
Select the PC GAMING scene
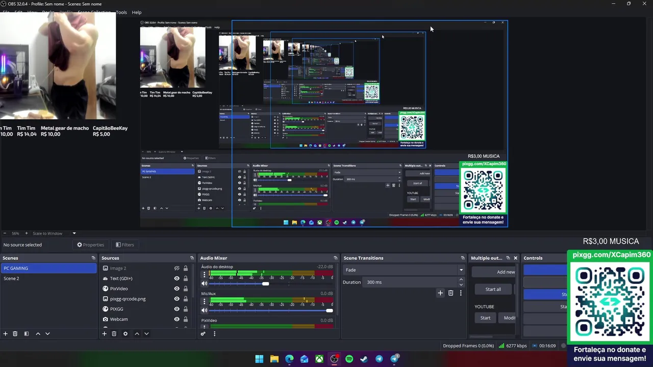click(x=48, y=268)
